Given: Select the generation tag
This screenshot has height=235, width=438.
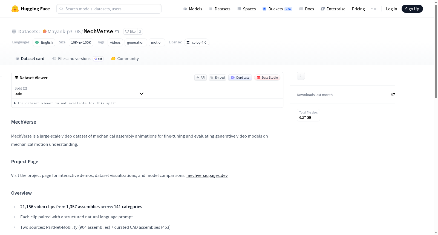Looking at the screenshot, I should [x=136, y=42].
